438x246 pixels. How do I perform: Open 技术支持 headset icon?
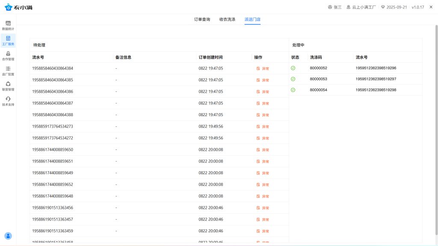[x=8, y=101]
